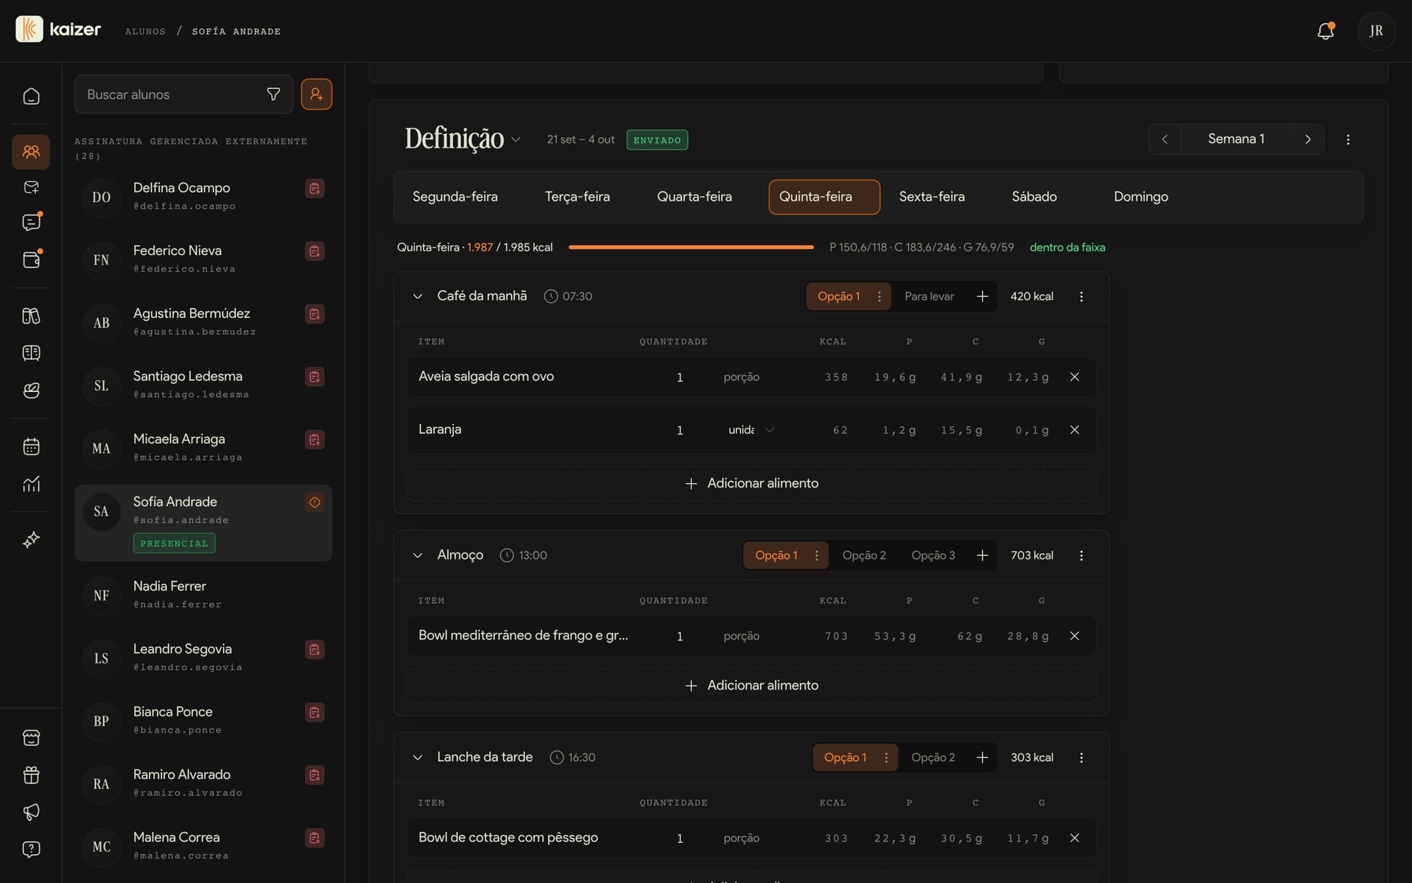Open the help question icon

(31, 849)
